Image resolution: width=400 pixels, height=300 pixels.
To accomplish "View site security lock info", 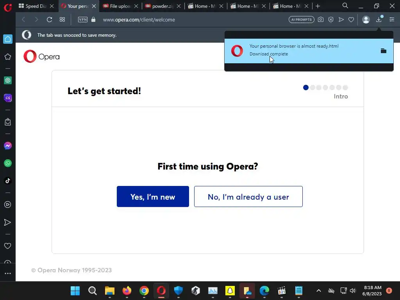I will click(x=93, y=20).
